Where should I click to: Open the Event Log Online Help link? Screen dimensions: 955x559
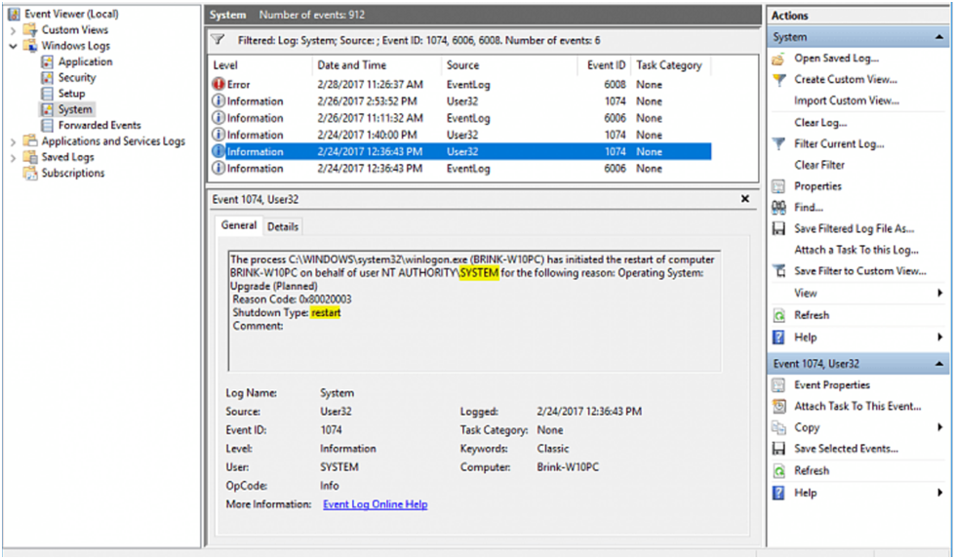[376, 504]
